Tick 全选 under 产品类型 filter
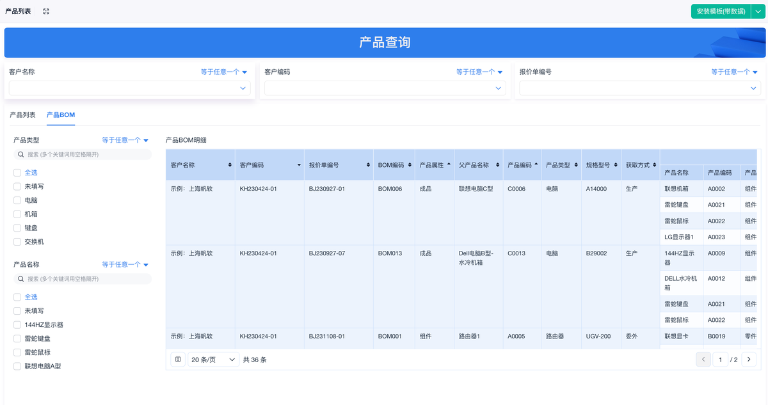This screenshot has width=768, height=405. [x=17, y=173]
